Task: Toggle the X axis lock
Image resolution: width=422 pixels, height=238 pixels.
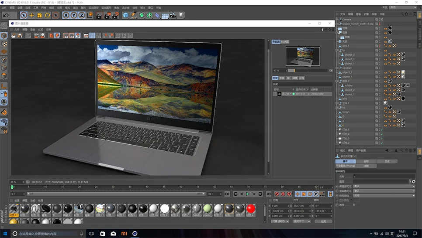Action: click(x=66, y=15)
